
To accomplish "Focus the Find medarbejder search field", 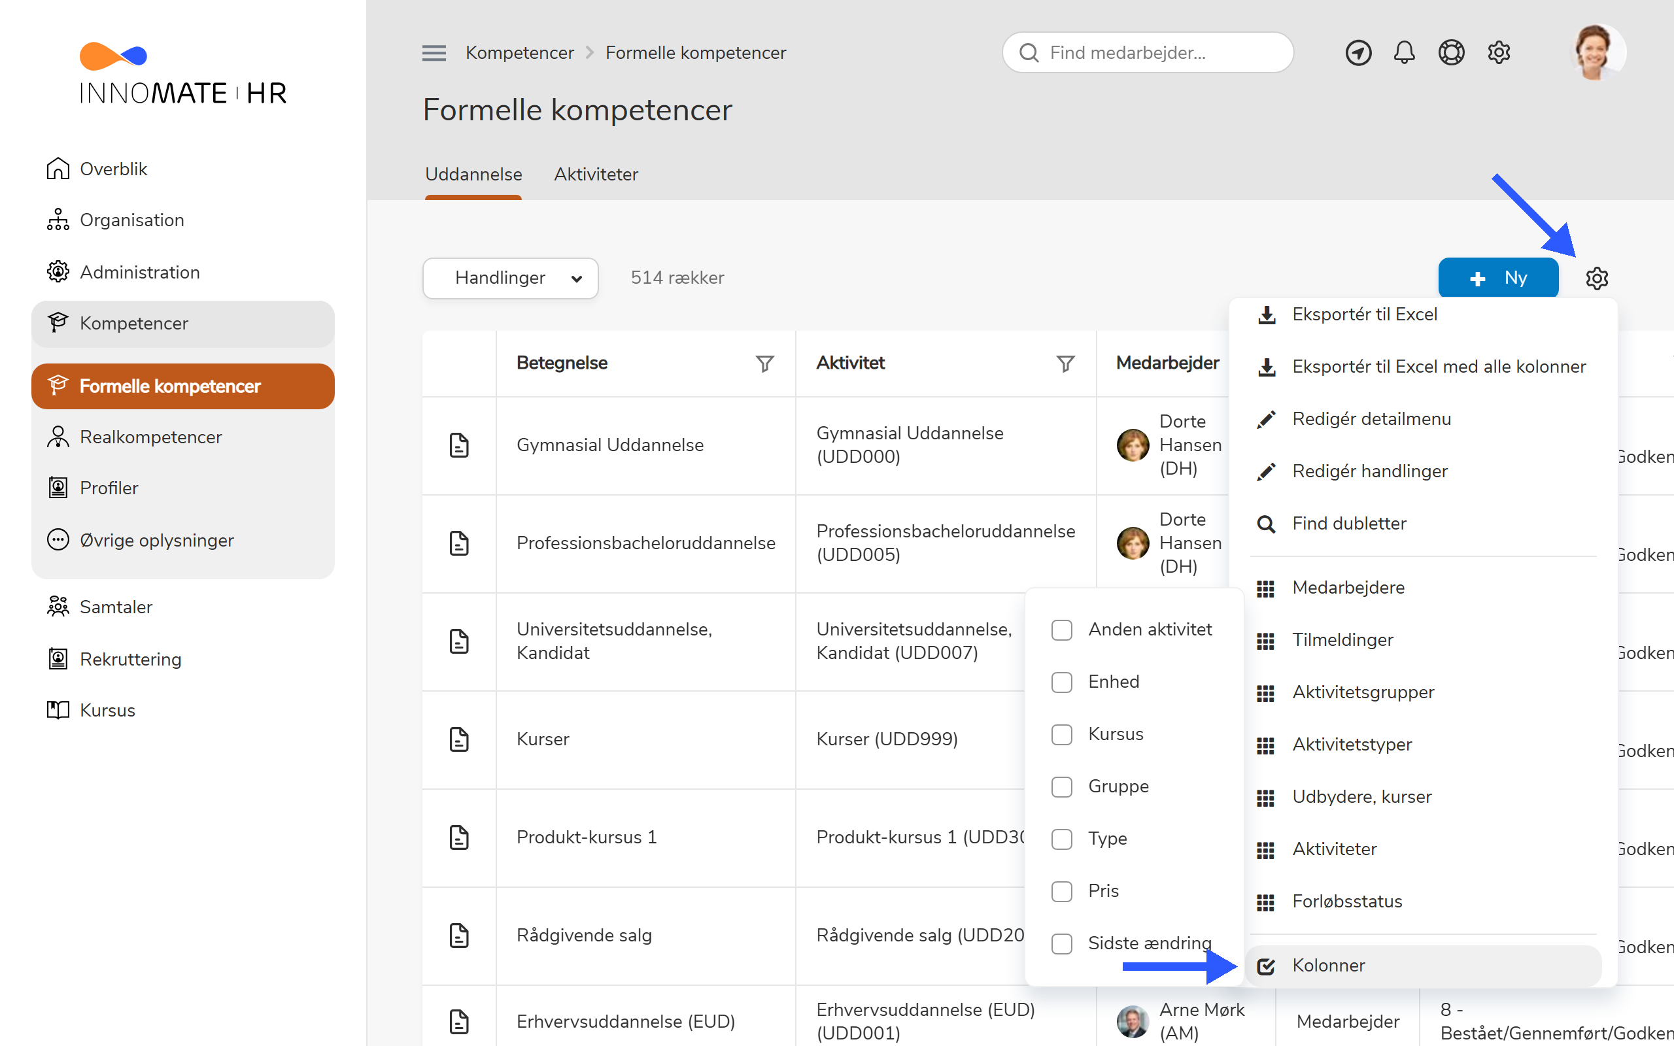I will tap(1148, 52).
